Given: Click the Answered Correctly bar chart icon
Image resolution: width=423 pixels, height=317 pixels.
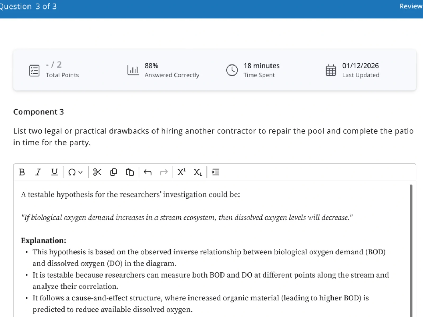Looking at the screenshot, I should (x=133, y=70).
